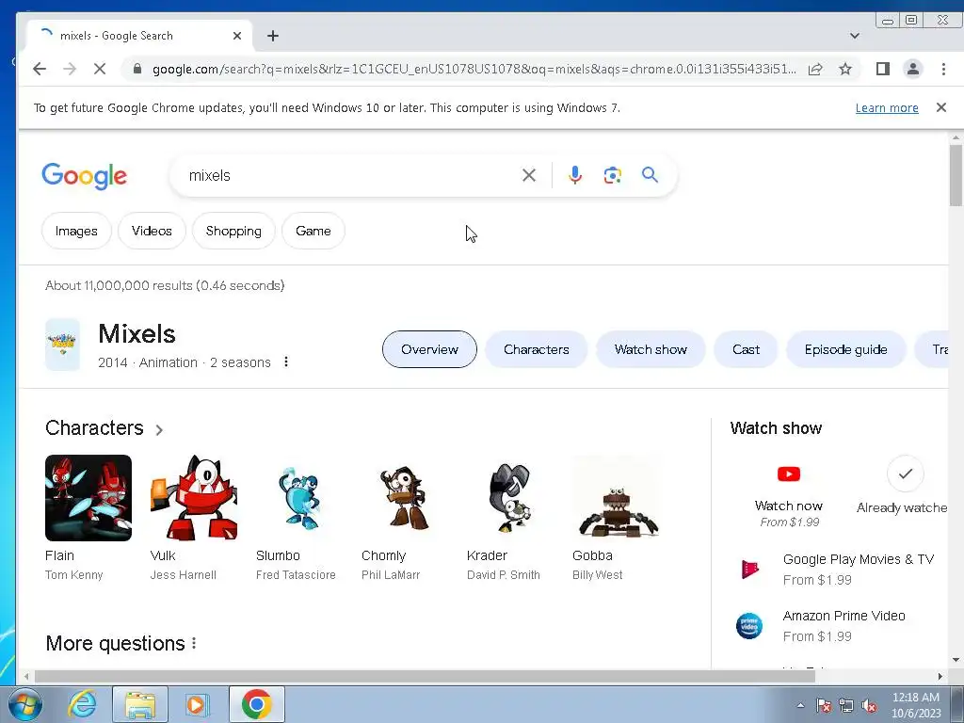Open the Learn more link
This screenshot has height=723, width=964.
887,108
